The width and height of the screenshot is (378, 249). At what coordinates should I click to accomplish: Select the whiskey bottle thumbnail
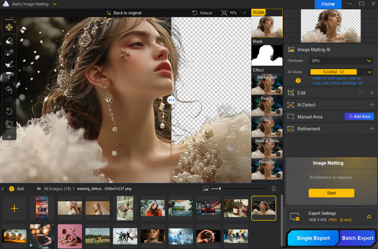pyautogui.click(x=236, y=208)
